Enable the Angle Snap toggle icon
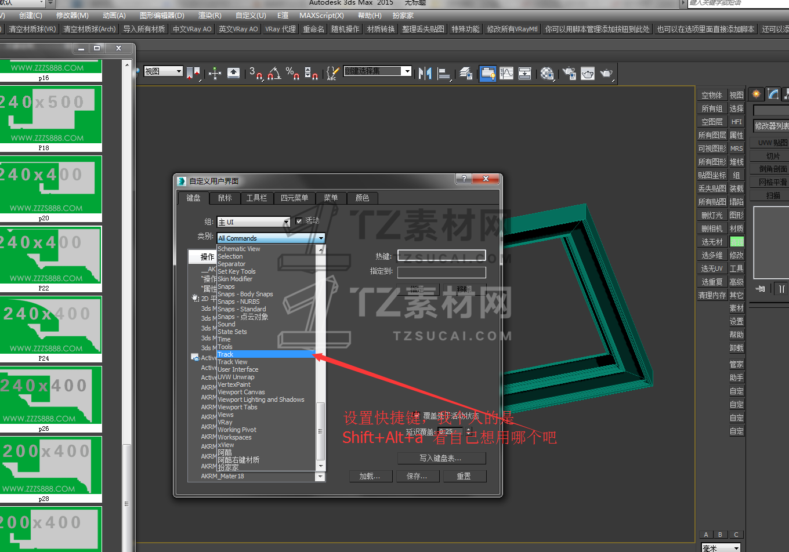Viewport: 789px width, 552px height. [x=274, y=73]
